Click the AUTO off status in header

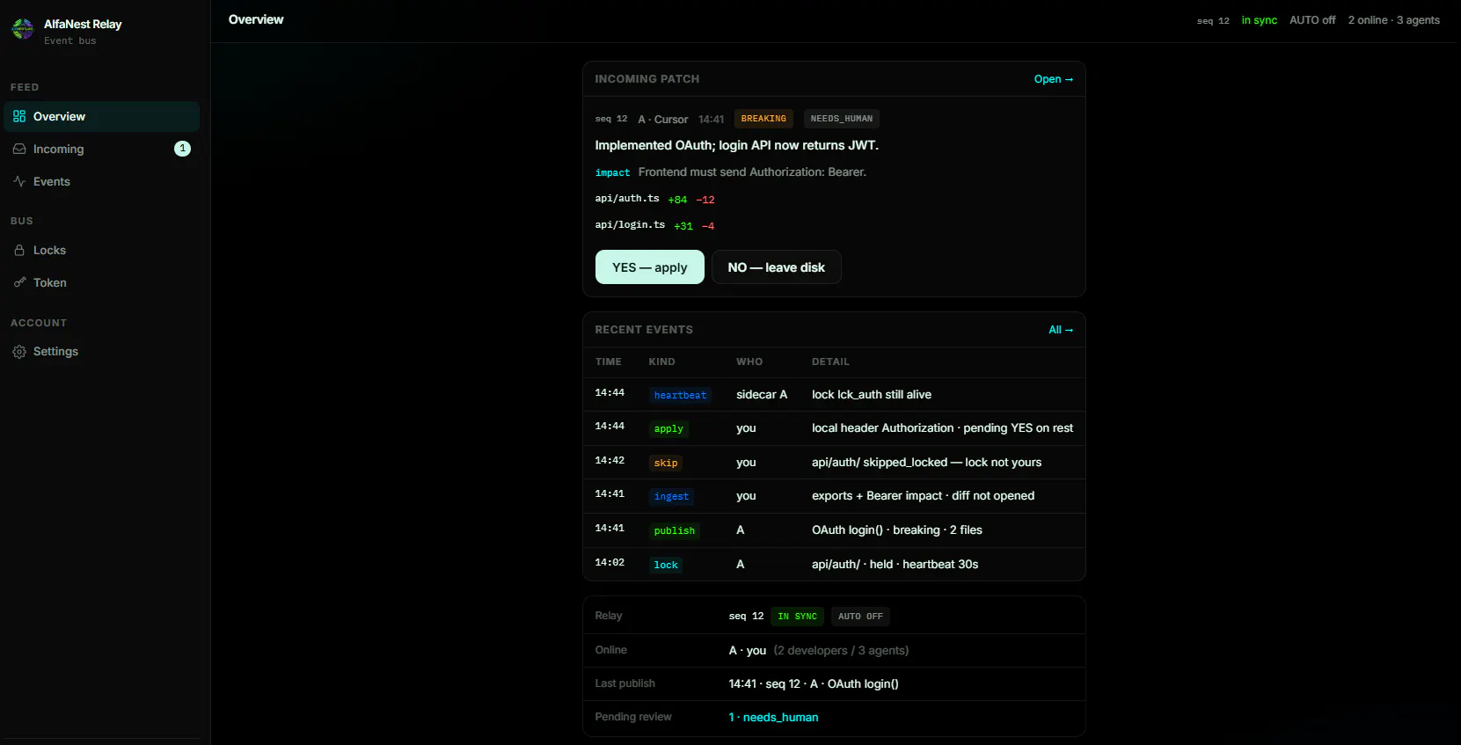(1312, 20)
